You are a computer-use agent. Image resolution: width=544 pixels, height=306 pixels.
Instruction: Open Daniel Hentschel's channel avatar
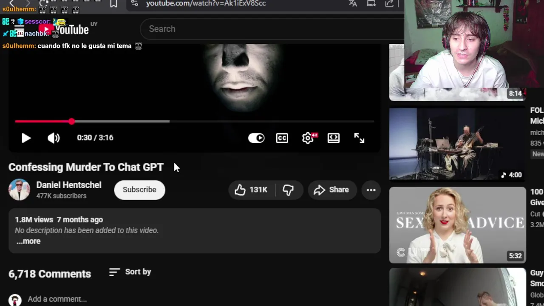tap(19, 190)
